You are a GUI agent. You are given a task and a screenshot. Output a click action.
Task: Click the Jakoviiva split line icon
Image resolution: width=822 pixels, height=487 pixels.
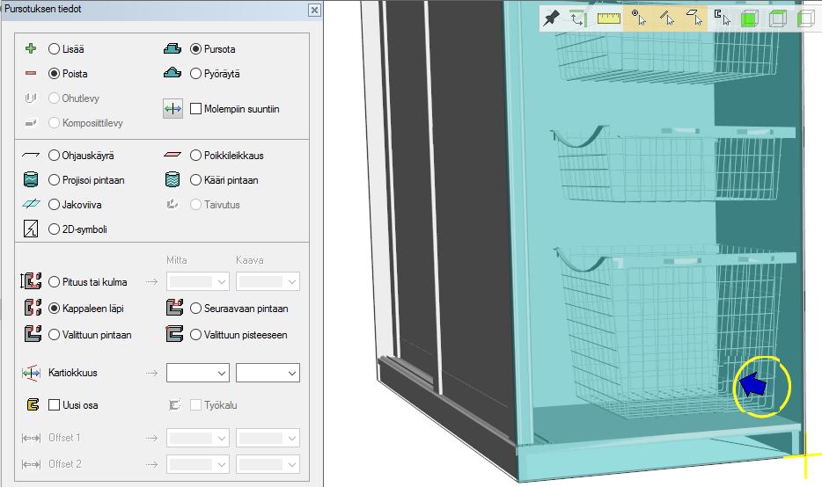click(31, 204)
